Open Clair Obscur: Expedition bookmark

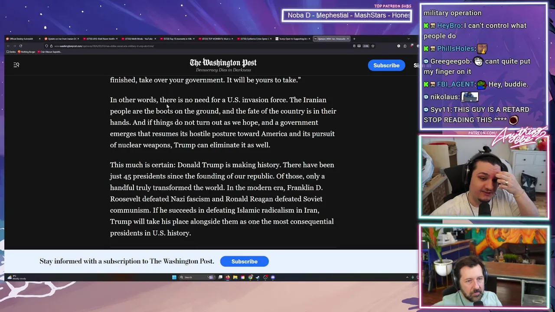coord(50,52)
